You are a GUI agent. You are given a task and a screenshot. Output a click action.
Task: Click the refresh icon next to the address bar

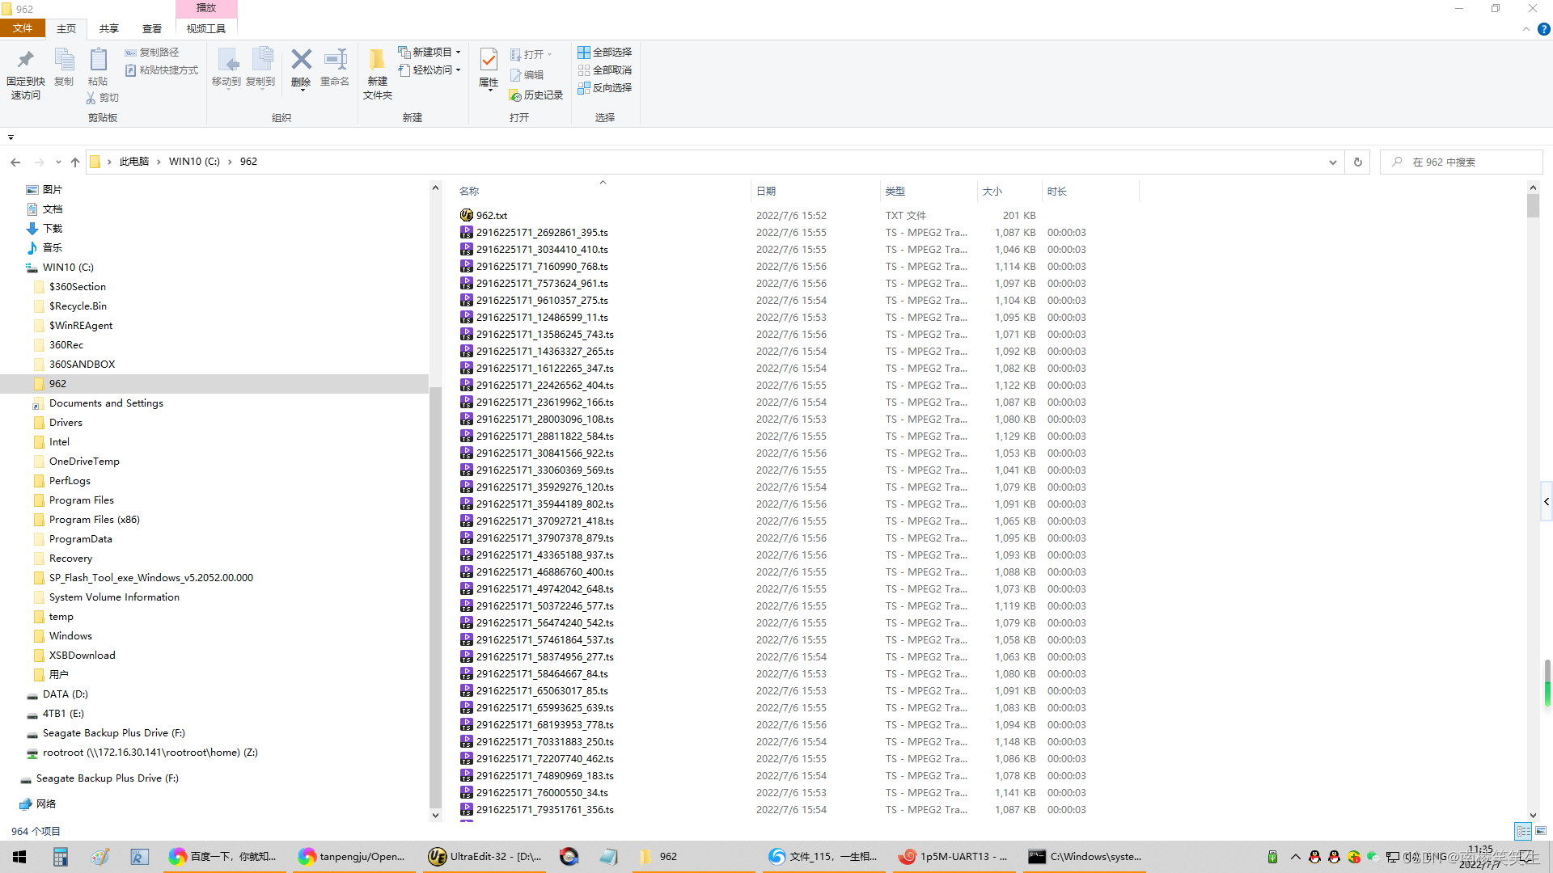[1358, 162]
